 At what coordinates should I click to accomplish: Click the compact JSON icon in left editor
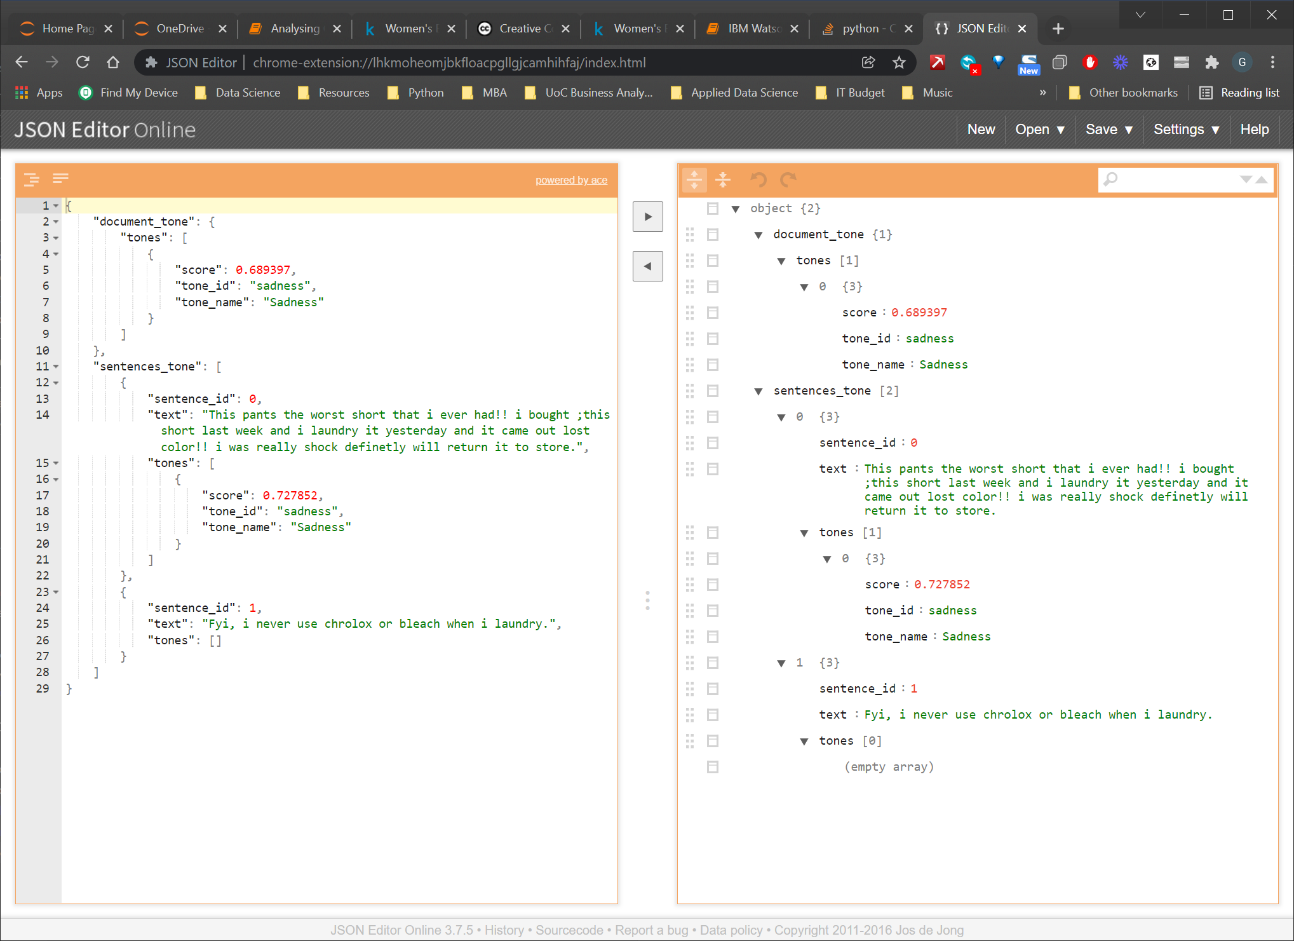(x=60, y=179)
